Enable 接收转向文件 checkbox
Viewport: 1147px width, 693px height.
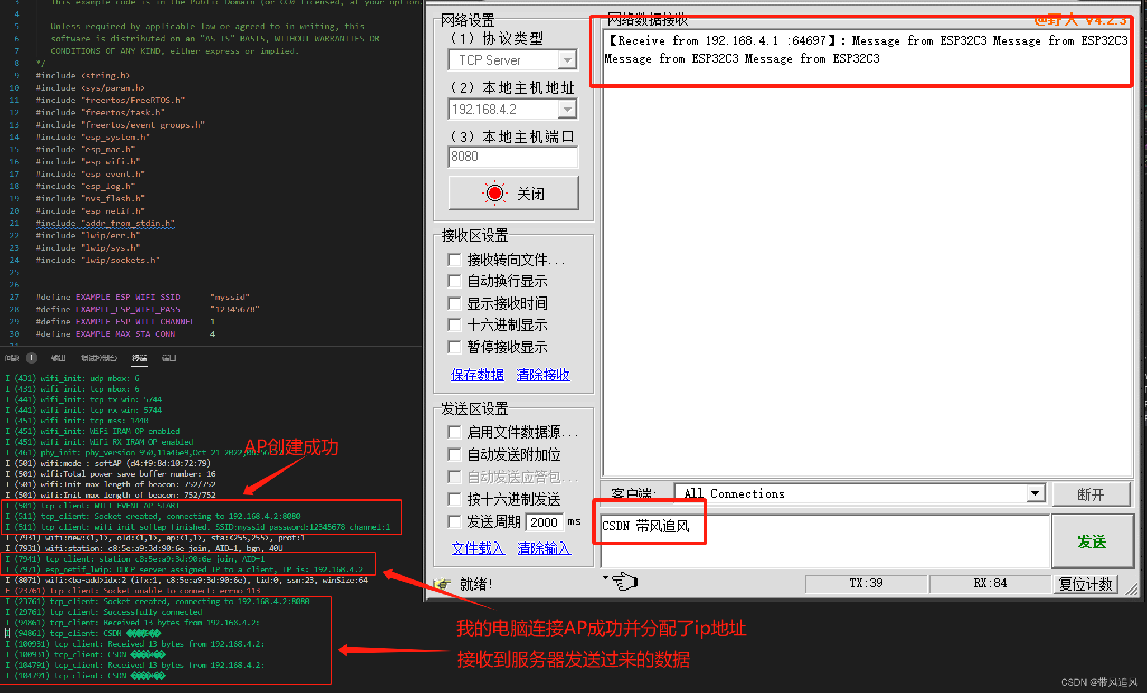(455, 260)
